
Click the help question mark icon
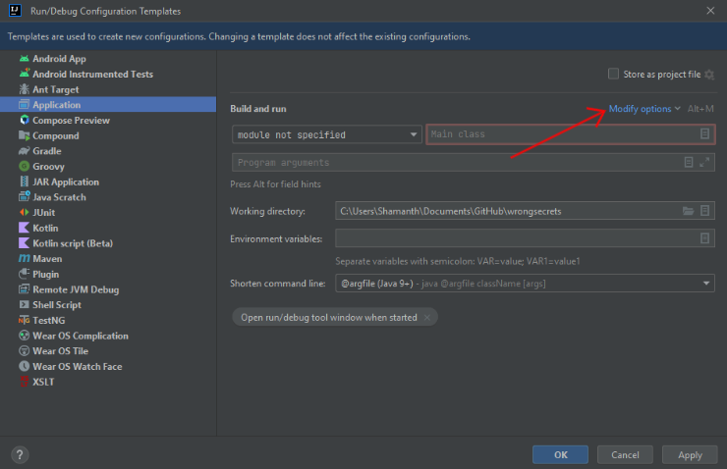coord(20,454)
